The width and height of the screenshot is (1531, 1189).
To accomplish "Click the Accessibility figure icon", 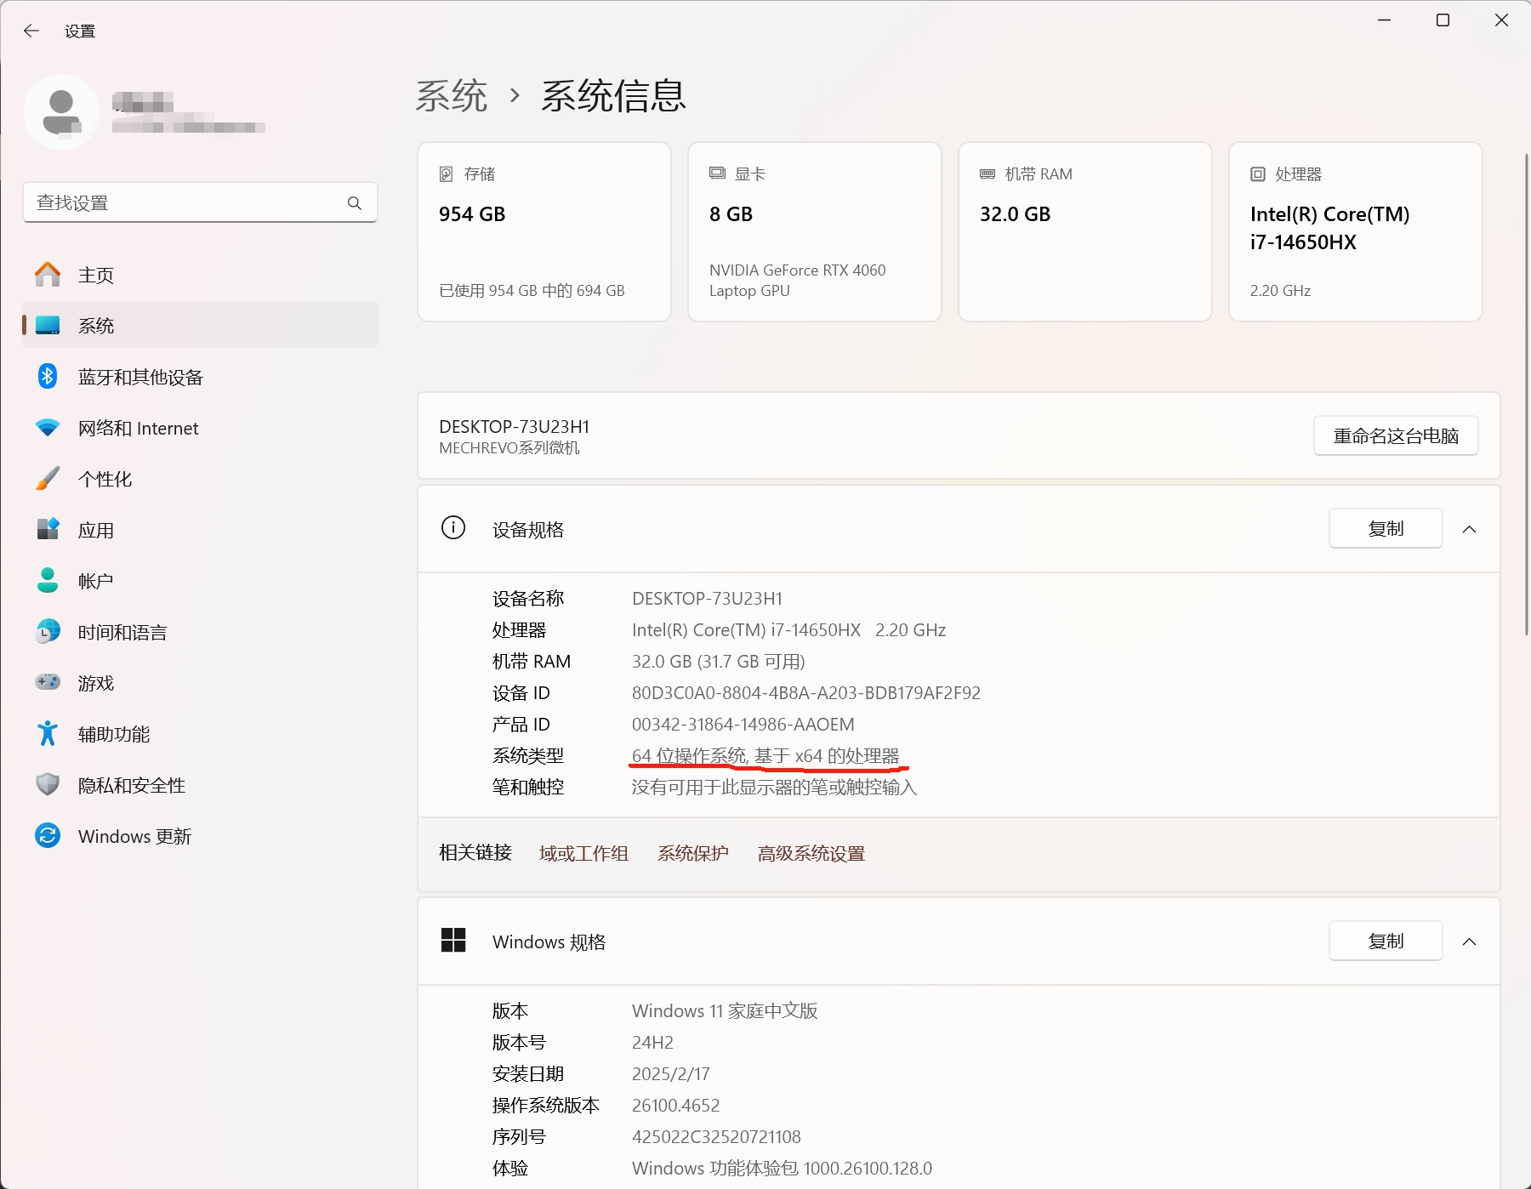I will click(48, 733).
